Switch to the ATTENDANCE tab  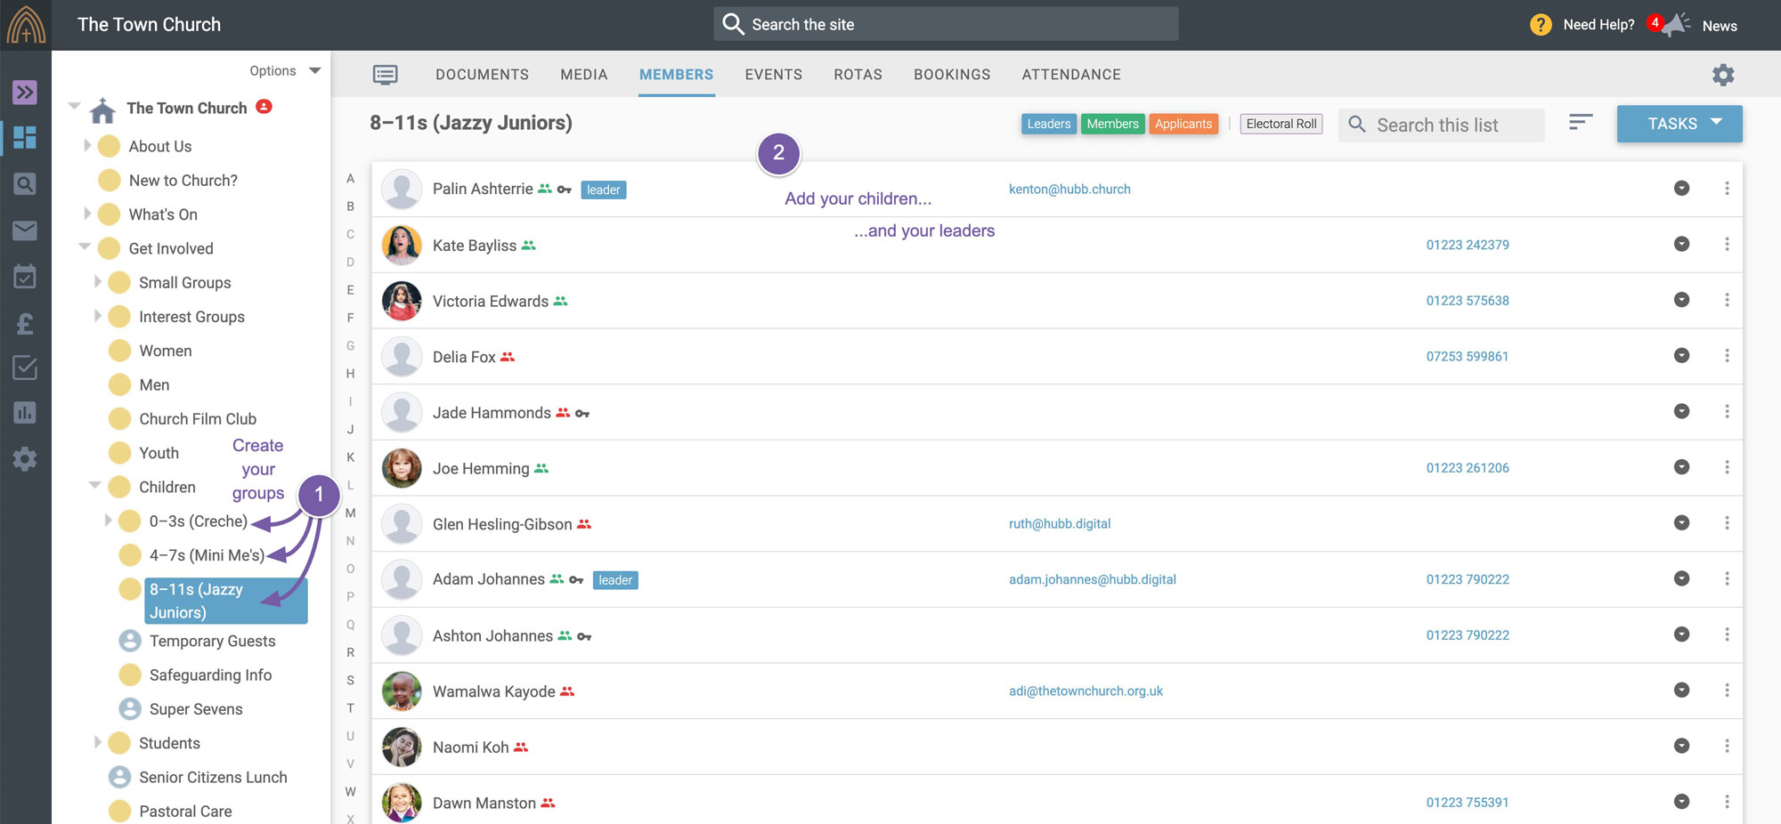[x=1070, y=75]
